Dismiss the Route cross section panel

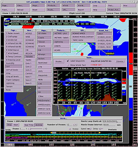click(x=120, y=61)
